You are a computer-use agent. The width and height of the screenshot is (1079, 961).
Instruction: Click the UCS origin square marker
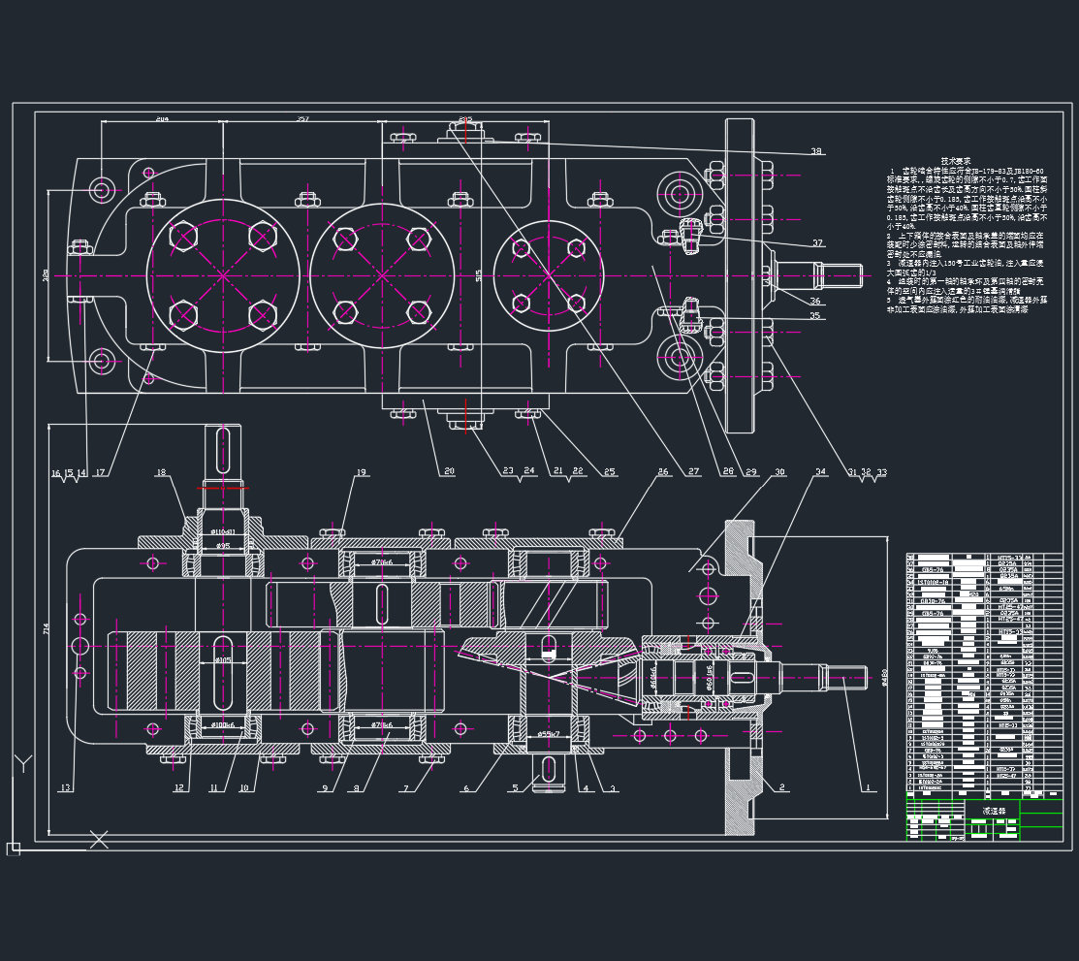coord(14,849)
